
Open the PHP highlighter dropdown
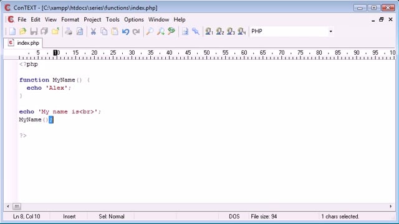pos(330,31)
